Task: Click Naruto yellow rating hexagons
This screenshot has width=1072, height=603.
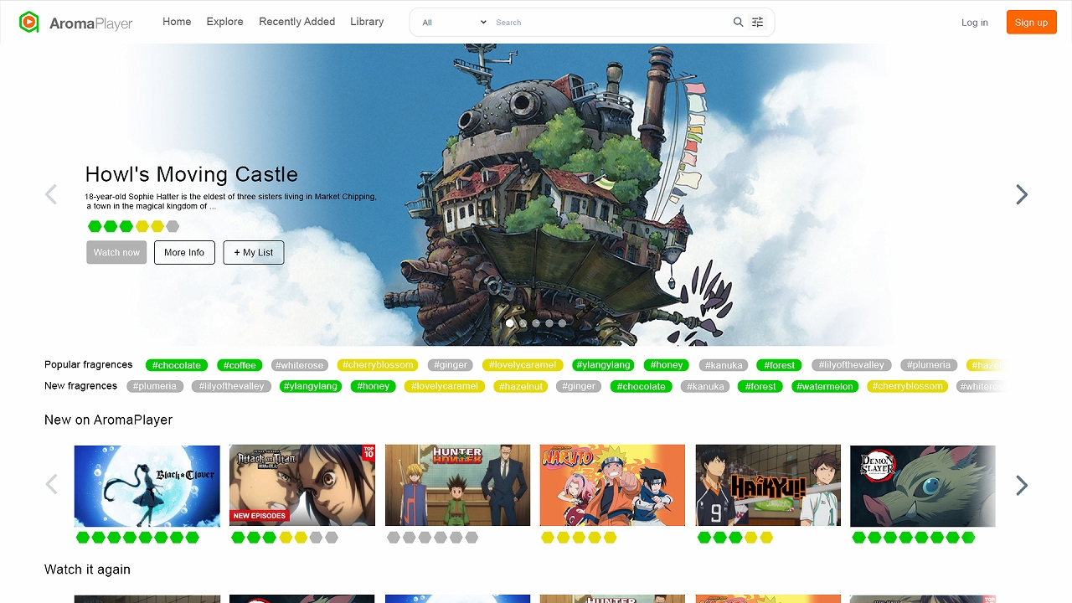Action: click(579, 538)
